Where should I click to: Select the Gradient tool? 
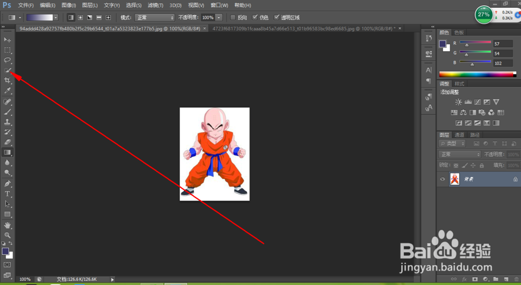point(7,153)
